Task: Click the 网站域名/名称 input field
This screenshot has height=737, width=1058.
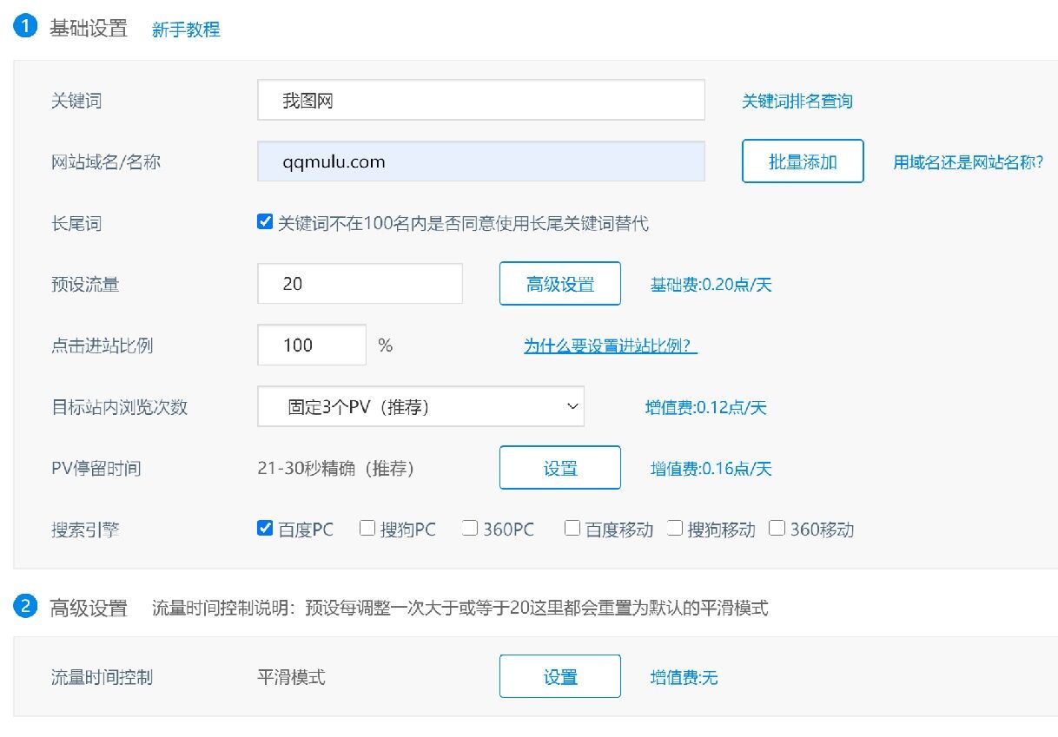Action: point(480,161)
